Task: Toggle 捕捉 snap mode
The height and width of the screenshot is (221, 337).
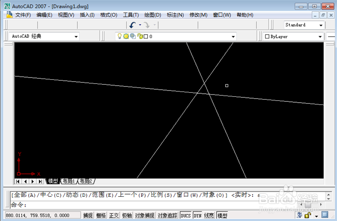Action: [88, 216]
